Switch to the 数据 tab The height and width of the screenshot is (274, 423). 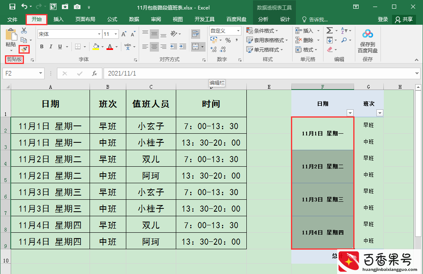tap(134, 19)
